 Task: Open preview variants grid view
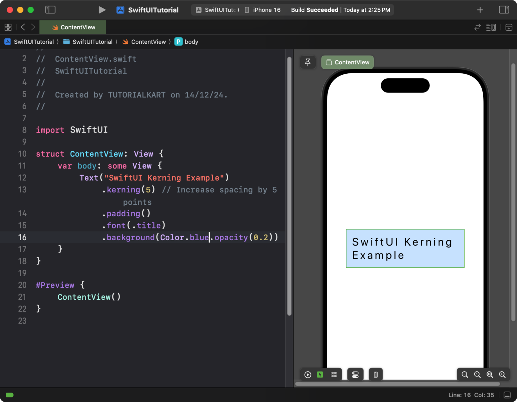click(334, 374)
